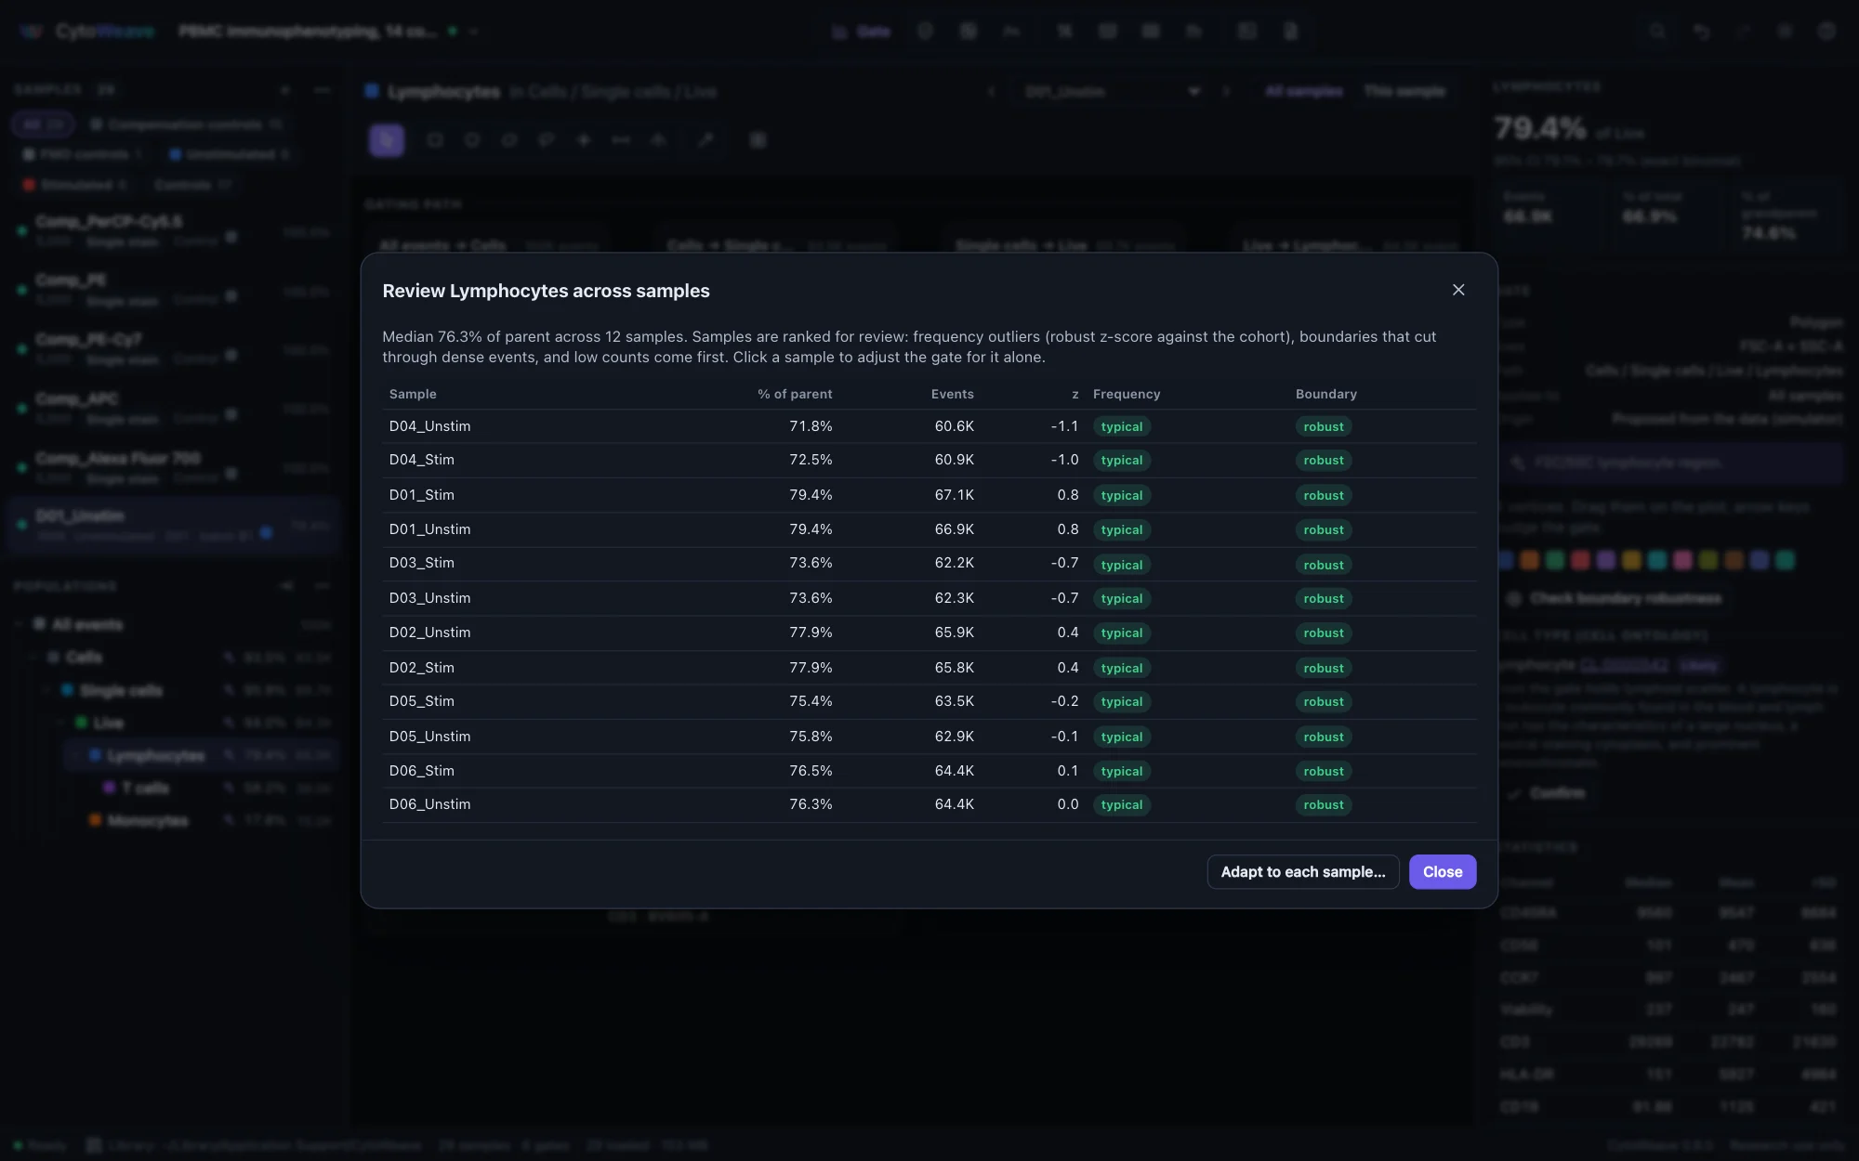1859x1161 pixels.
Task: Click the Boundary column header
Action: point(1326,394)
